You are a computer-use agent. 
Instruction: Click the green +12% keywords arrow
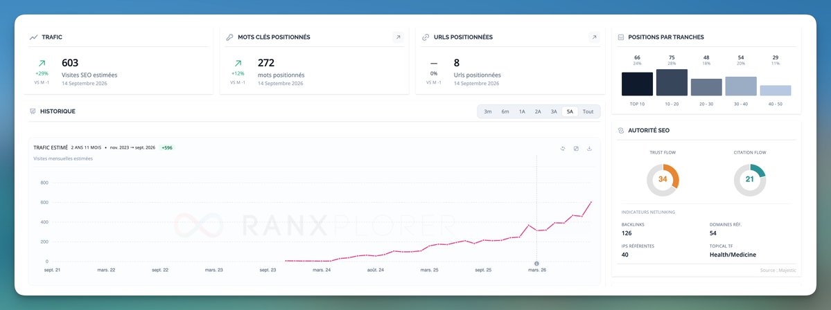[x=238, y=64]
